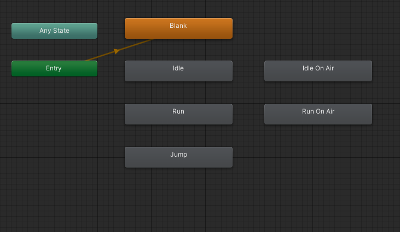Screen dimensions: 400x232
Task: Click the "Blank" label text
Action: click(x=178, y=26)
